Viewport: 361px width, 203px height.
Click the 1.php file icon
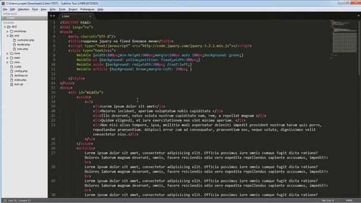(x=12, y=67)
